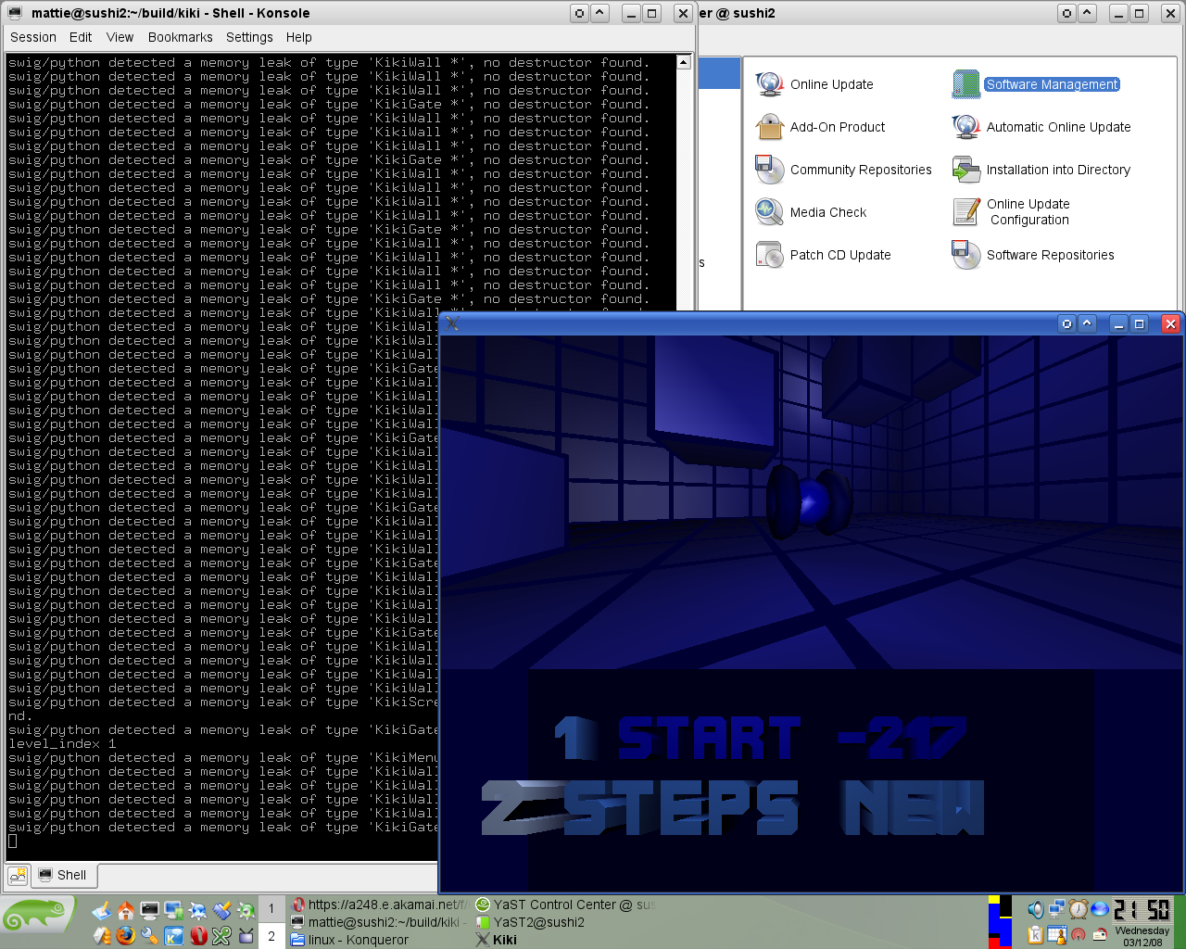Select the Shell tab in Konsole
This screenshot has height=949, width=1186.
pos(64,875)
